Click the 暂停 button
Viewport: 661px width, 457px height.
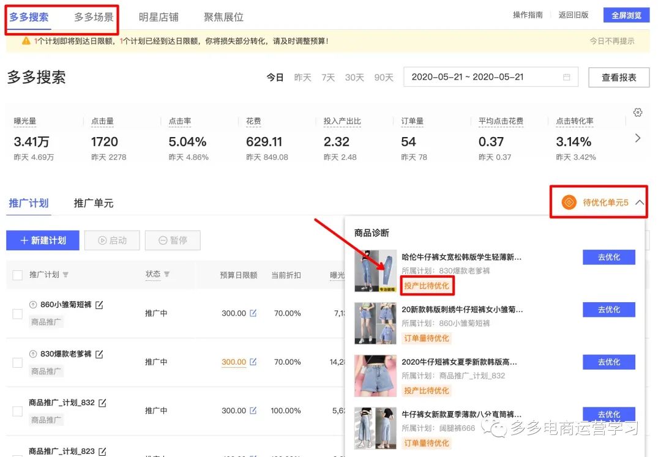click(173, 240)
